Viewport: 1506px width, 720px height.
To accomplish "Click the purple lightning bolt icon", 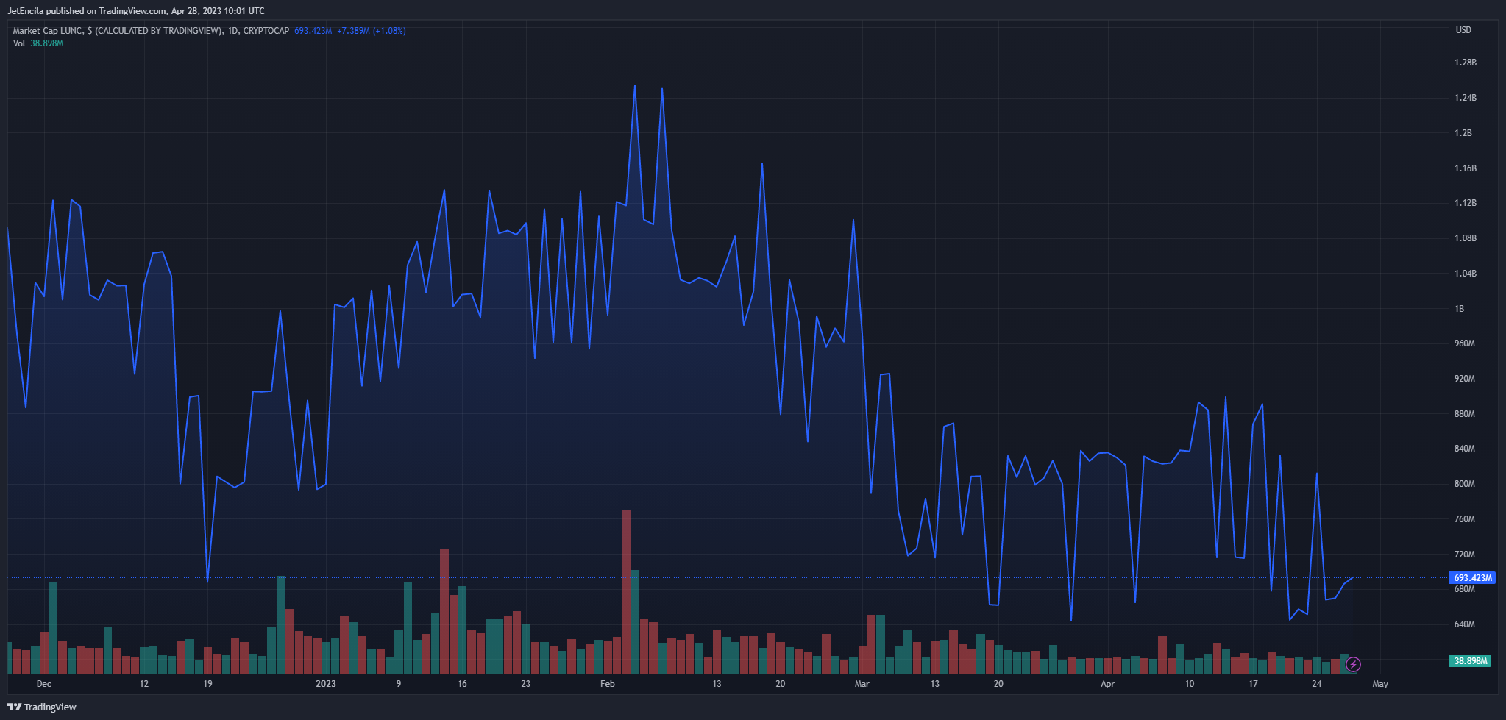I will click(x=1353, y=665).
